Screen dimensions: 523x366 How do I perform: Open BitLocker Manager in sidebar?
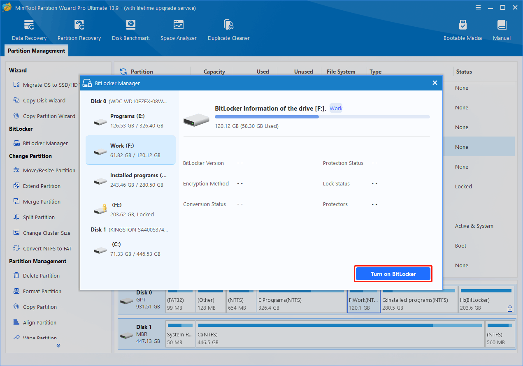pyautogui.click(x=40, y=143)
